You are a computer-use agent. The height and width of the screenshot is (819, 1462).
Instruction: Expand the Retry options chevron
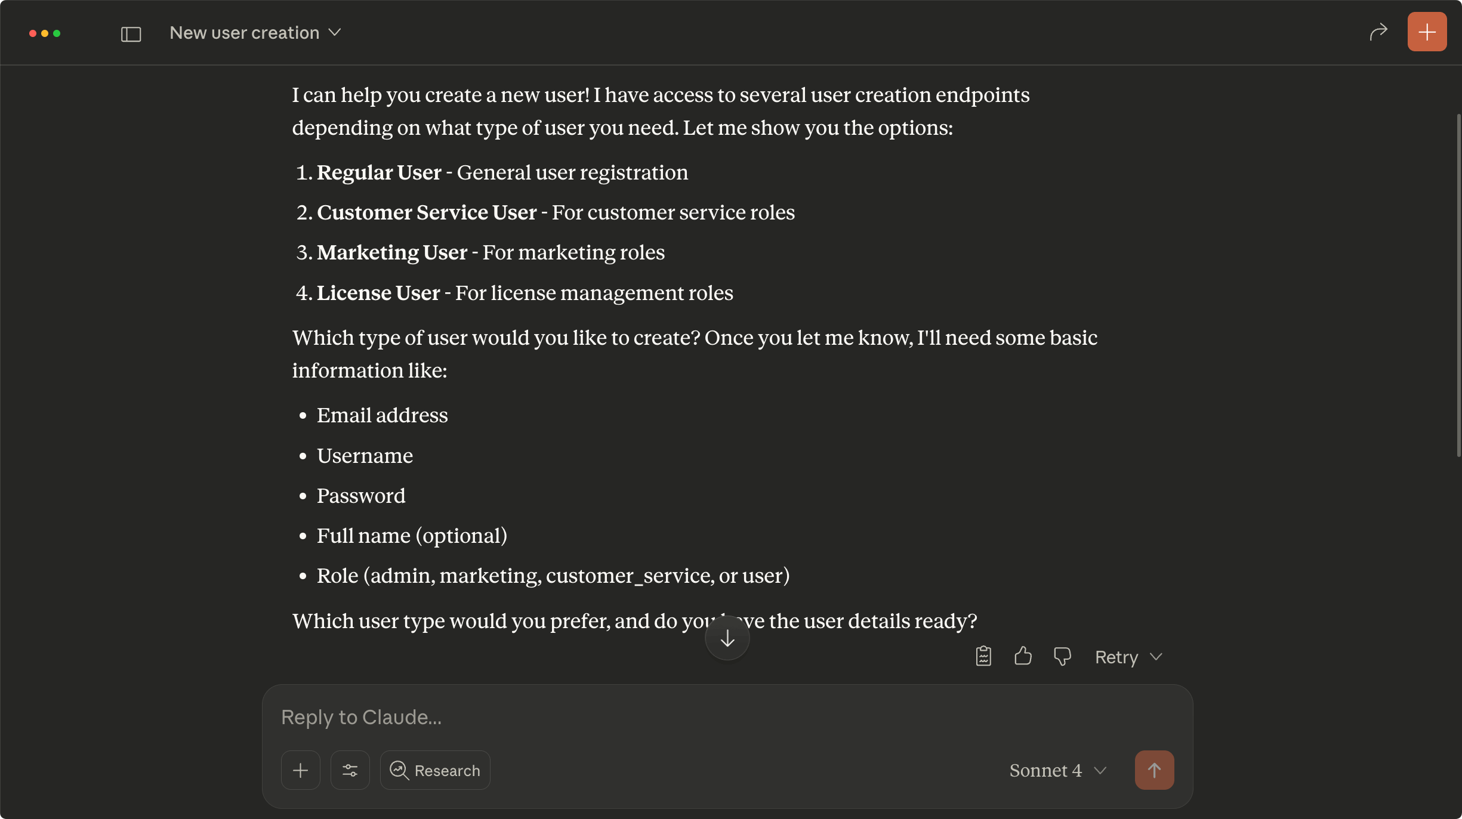point(1156,657)
